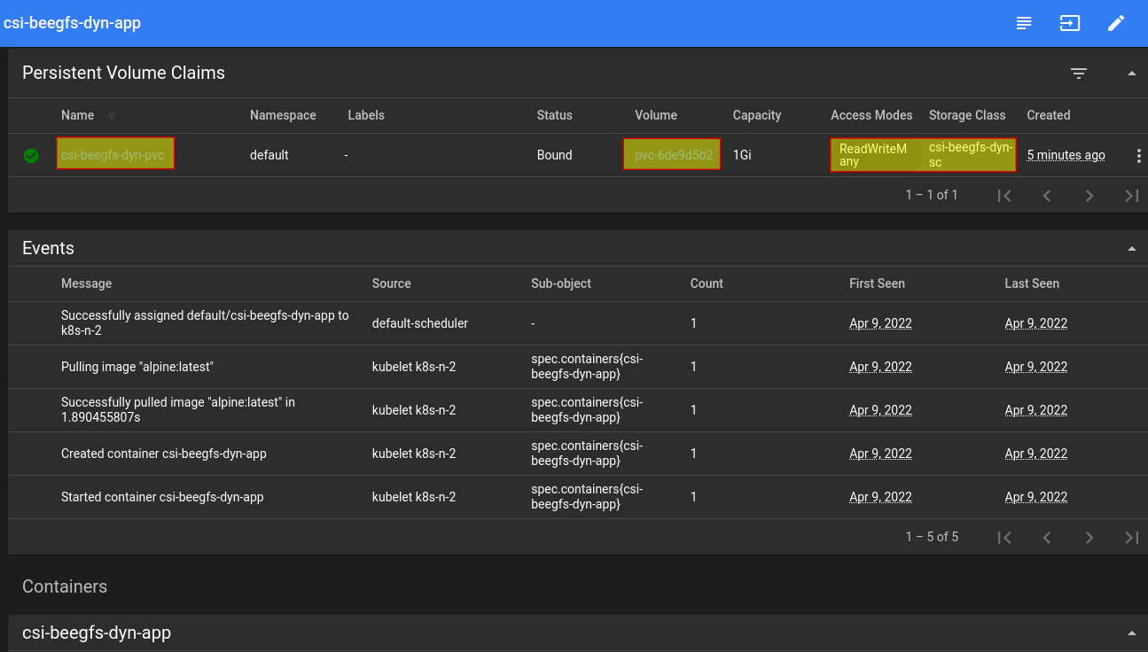This screenshot has width=1148, height=652.
Task: Collapse the csi-beegfs-dyn-app container card
Action: (x=1132, y=633)
